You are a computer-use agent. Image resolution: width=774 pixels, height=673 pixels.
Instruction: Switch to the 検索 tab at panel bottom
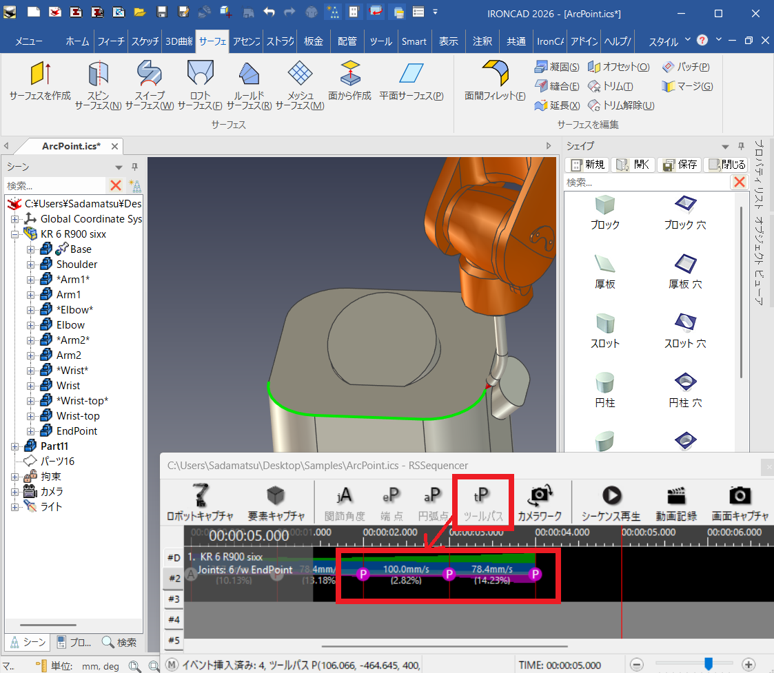click(119, 643)
